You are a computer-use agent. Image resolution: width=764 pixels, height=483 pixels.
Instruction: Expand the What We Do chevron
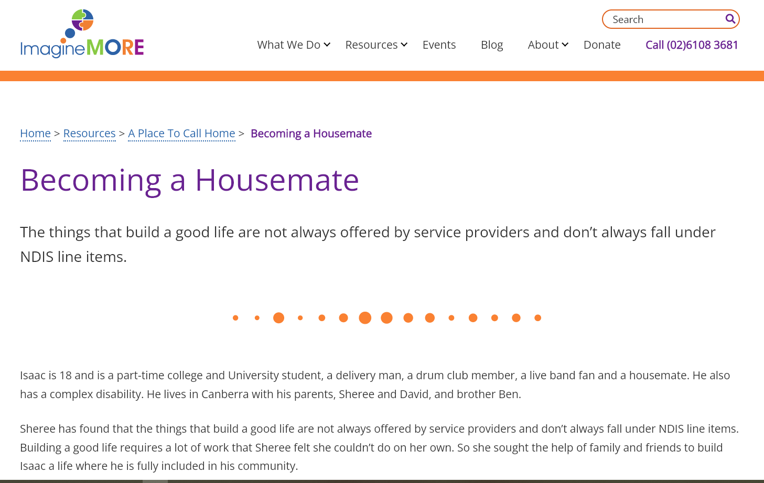click(327, 45)
